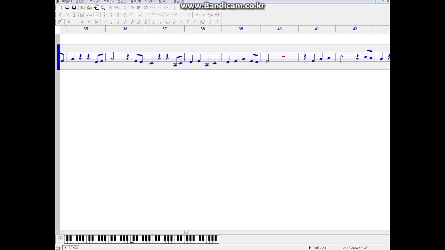Image resolution: width=445 pixels, height=250 pixels.
Task: Click the folder icon beside SONG1 tab
Action: pyautogui.click(x=58, y=248)
